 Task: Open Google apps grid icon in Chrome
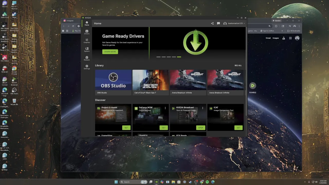click(290, 38)
